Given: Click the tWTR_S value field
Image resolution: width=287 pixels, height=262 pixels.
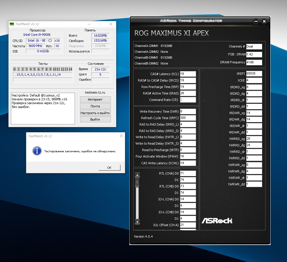Looking at the screenshot, I should pos(188,143).
